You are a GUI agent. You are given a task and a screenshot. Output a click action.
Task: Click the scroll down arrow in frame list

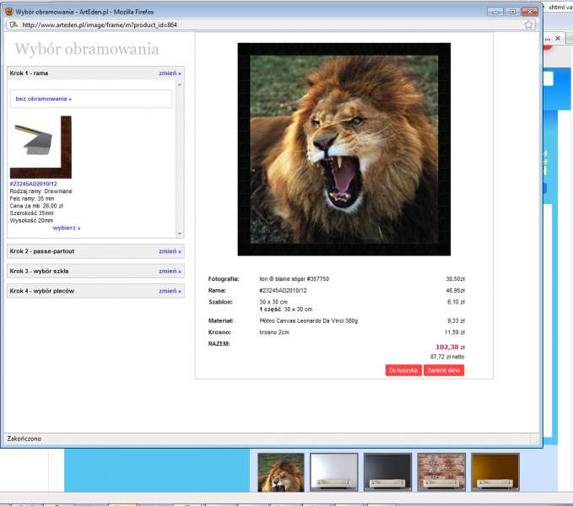point(179,234)
